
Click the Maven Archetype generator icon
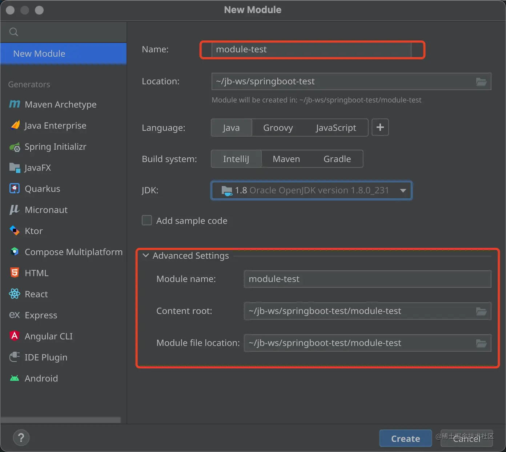[15, 104]
